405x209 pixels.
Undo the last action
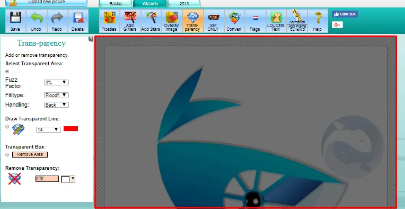coord(36,21)
